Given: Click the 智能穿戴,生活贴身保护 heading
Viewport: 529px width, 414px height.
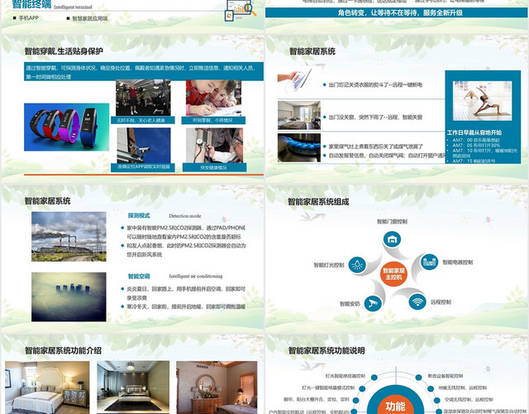Looking at the screenshot, I should 64,51.
